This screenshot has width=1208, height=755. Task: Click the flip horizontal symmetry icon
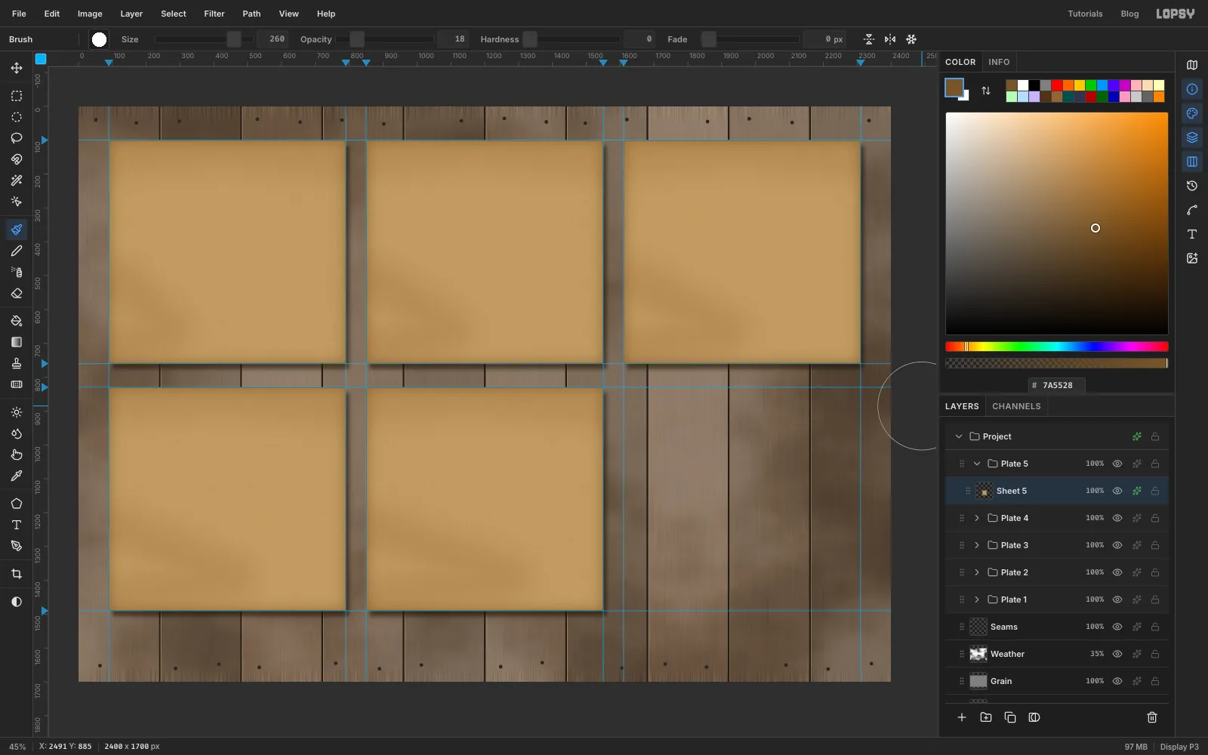pos(890,39)
